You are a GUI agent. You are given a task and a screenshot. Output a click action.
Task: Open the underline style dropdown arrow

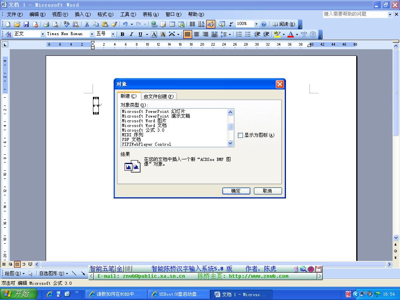click(147, 34)
